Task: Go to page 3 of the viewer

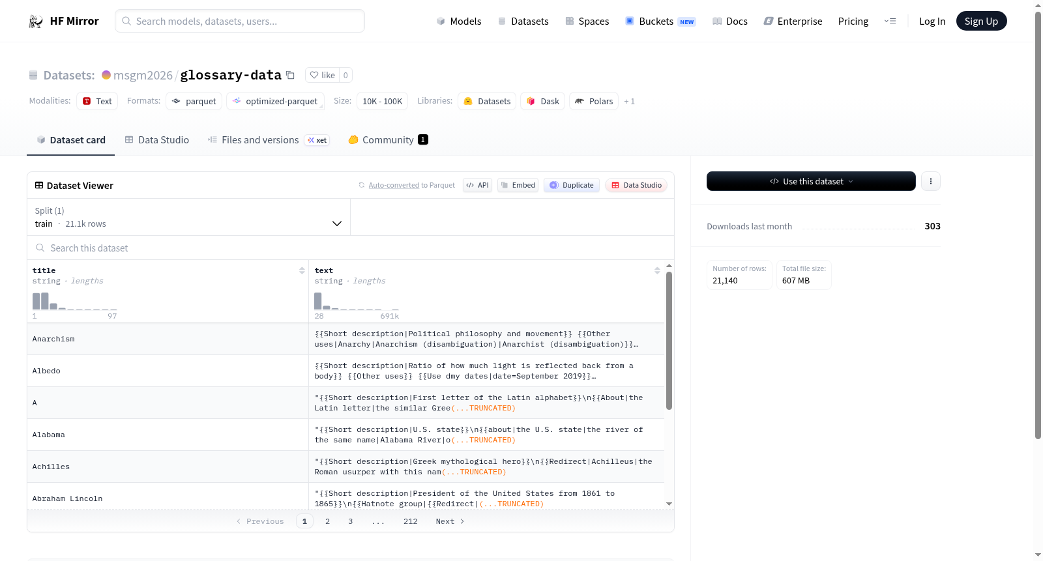Action: click(x=350, y=521)
